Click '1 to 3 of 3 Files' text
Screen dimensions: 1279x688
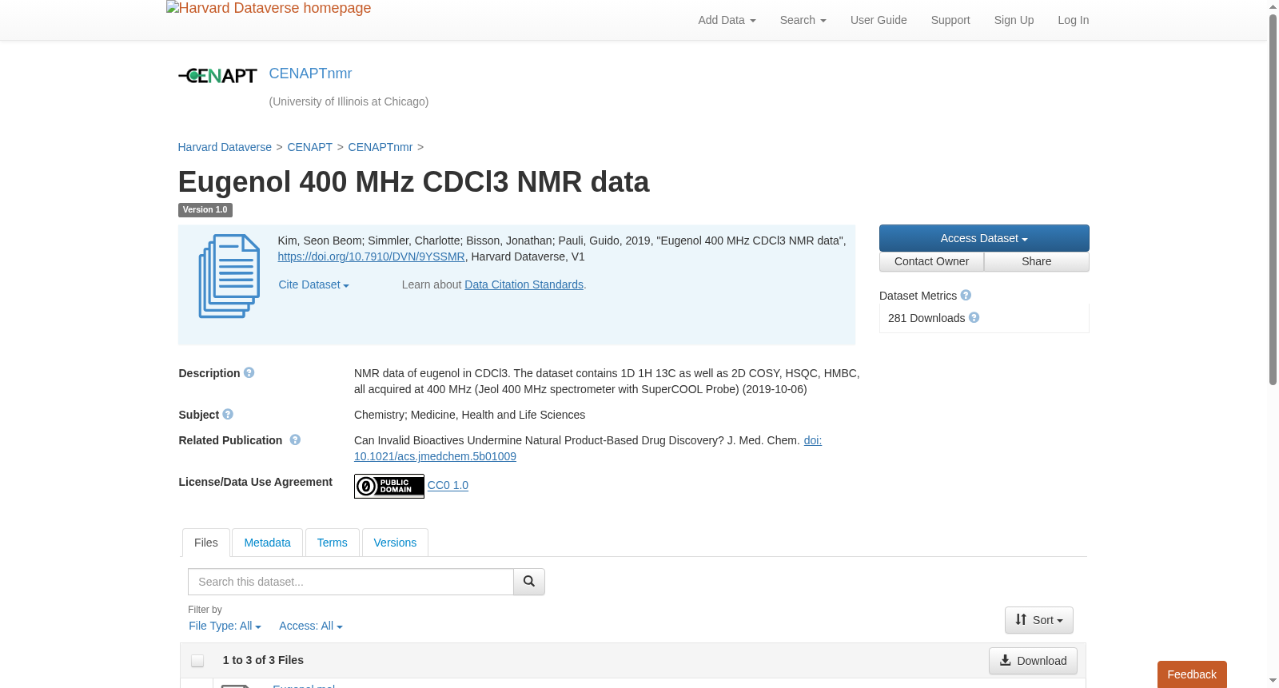263,661
